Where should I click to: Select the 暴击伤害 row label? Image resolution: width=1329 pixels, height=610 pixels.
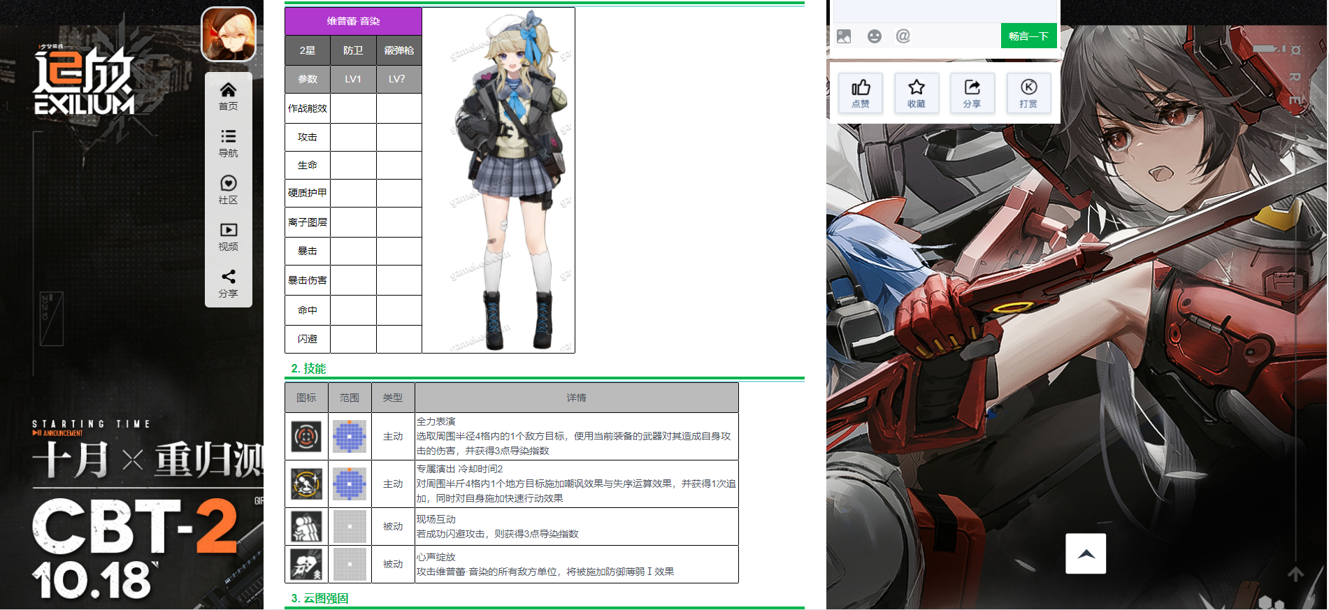pos(308,280)
